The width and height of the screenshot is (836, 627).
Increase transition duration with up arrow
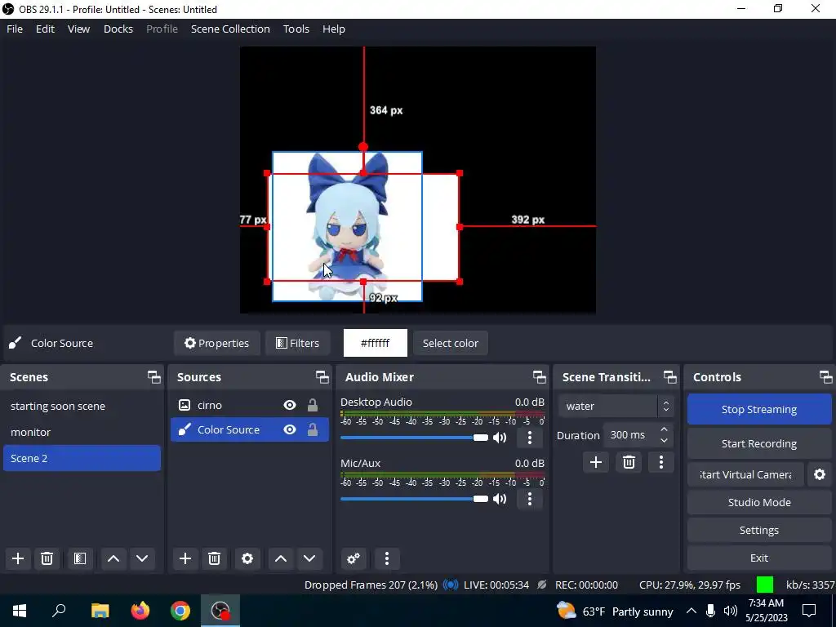coord(664,429)
